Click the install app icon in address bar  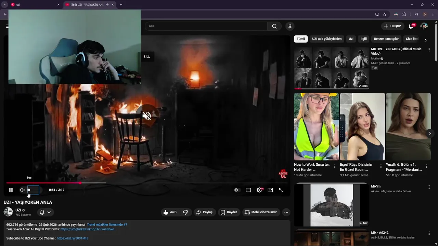377,14
